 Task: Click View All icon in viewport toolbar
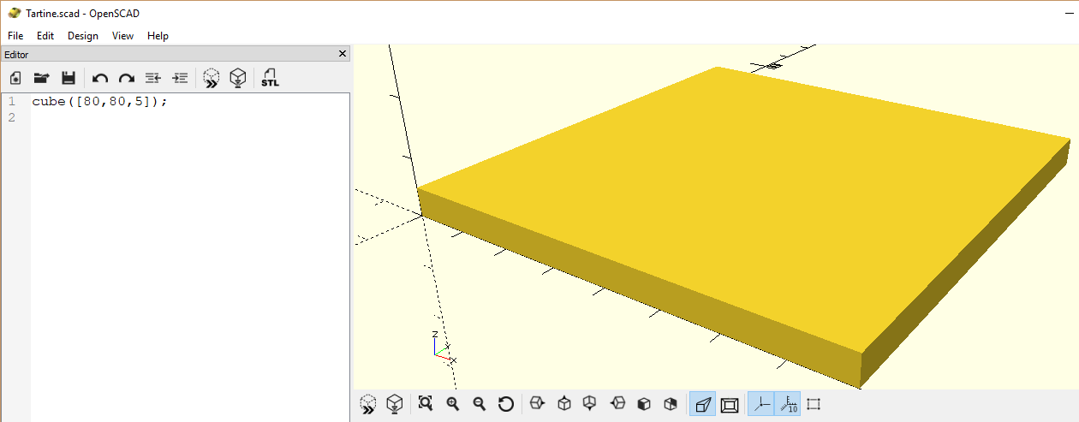point(426,404)
